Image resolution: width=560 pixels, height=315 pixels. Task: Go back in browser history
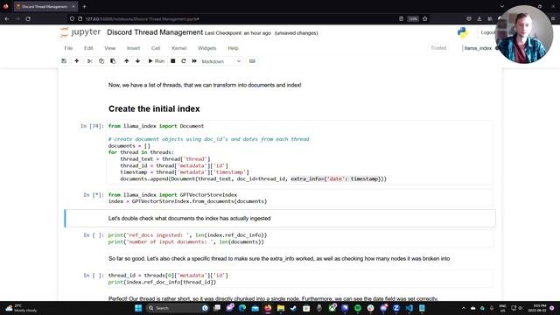[x=7, y=18]
